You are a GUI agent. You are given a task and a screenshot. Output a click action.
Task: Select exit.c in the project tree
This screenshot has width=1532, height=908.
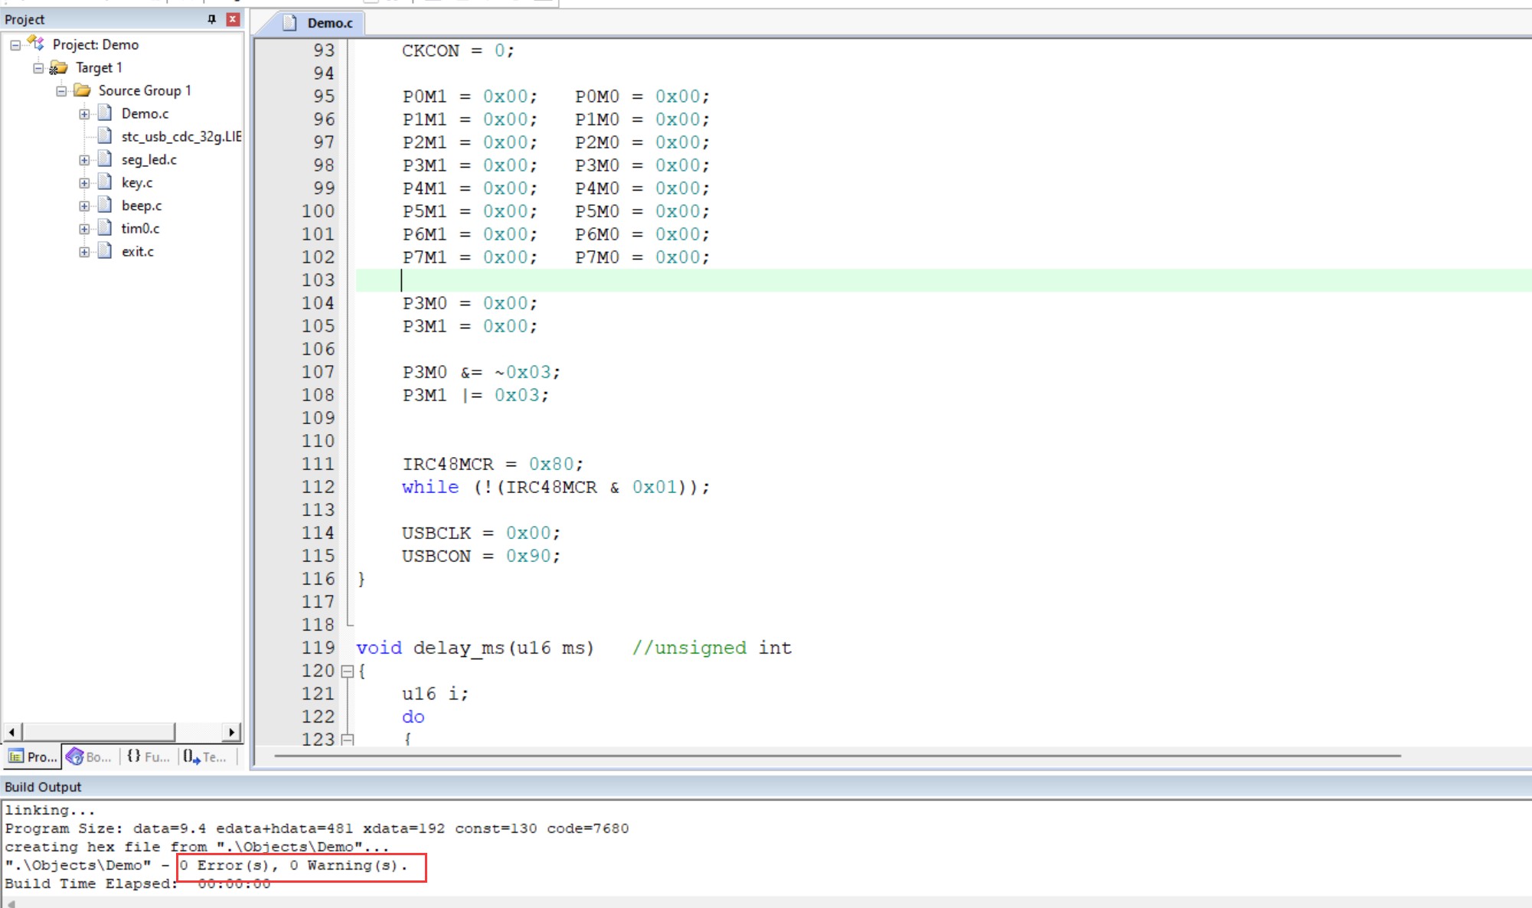[x=137, y=251]
